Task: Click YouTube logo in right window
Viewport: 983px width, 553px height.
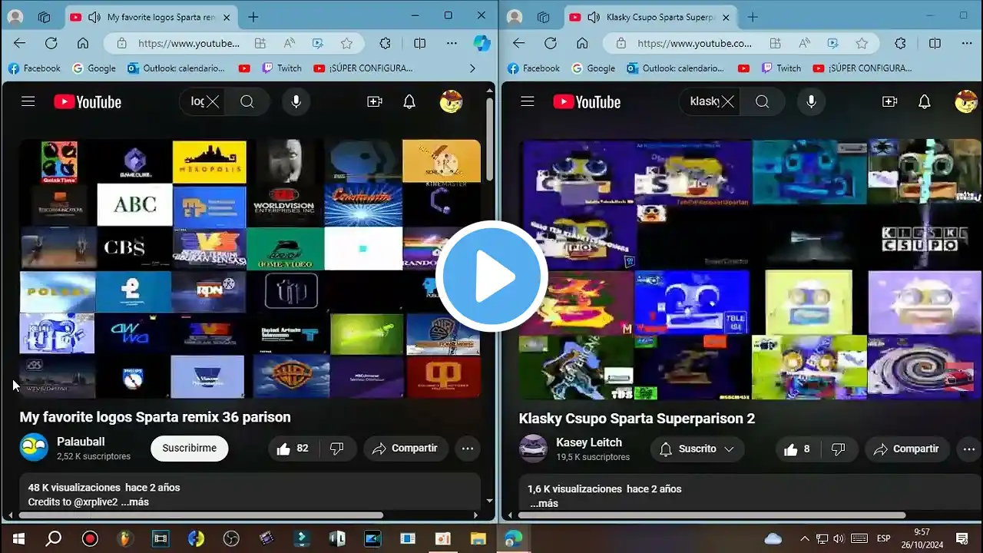Action: pos(587,101)
